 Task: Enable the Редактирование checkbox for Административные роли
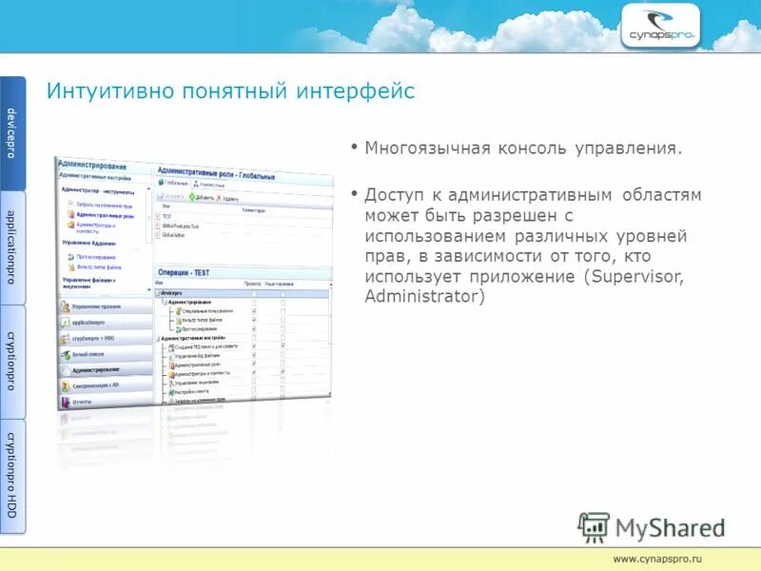(x=283, y=365)
